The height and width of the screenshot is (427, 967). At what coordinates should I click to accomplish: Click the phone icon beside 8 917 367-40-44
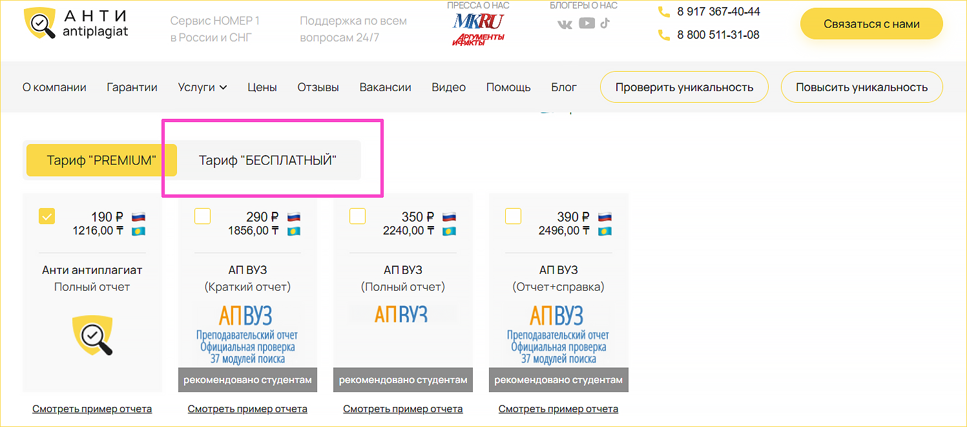click(664, 11)
